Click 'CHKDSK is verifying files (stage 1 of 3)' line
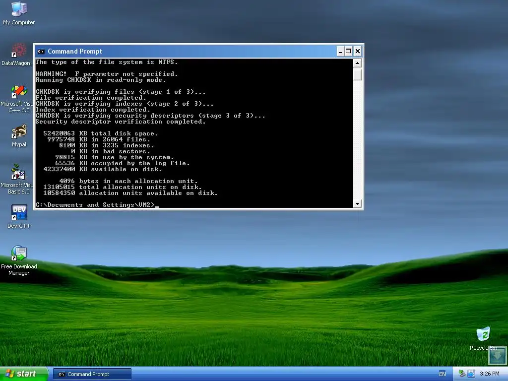This screenshot has height=381, width=508. pos(121,92)
